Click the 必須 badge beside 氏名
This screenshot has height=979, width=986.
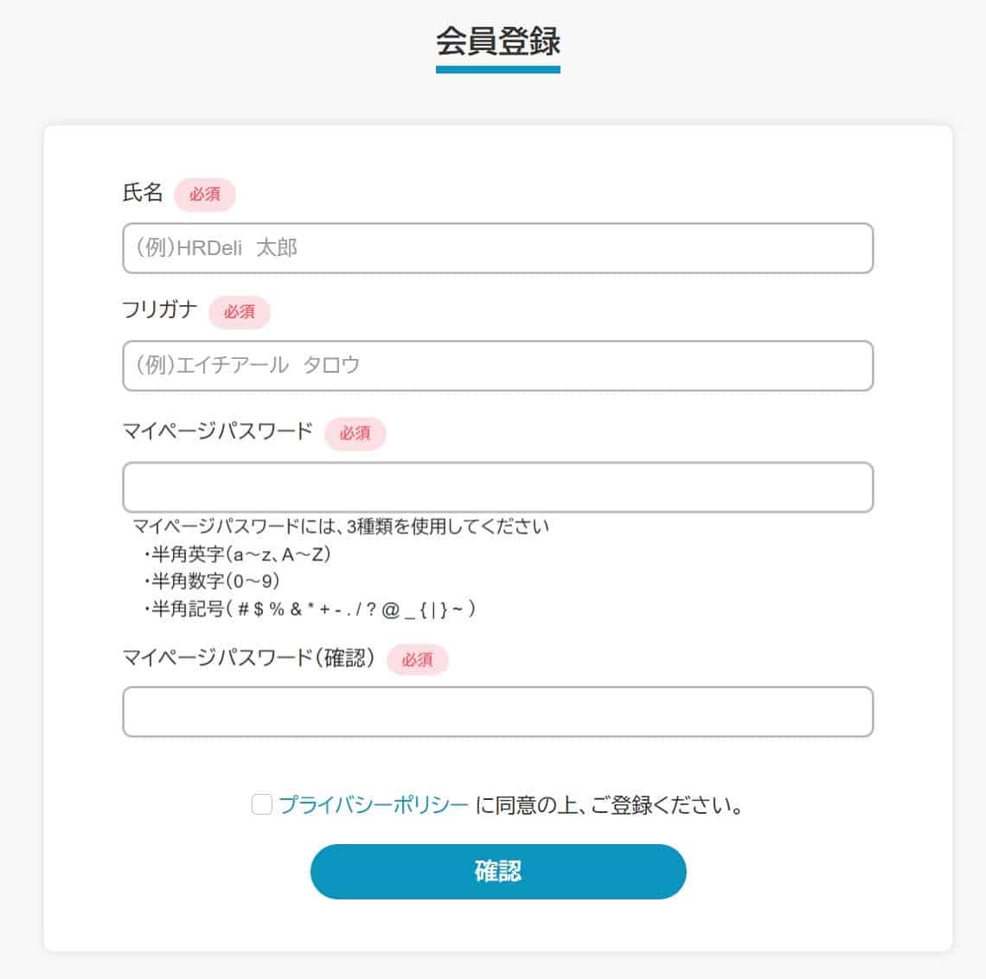click(205, 195)
